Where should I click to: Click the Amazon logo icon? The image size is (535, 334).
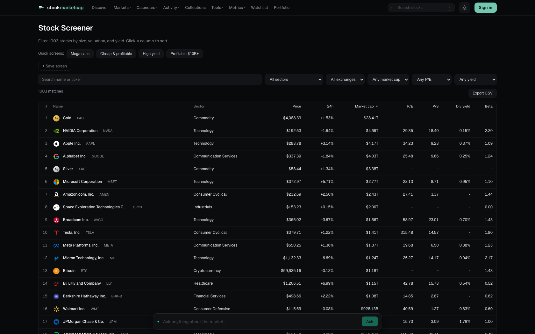(56, 195)
